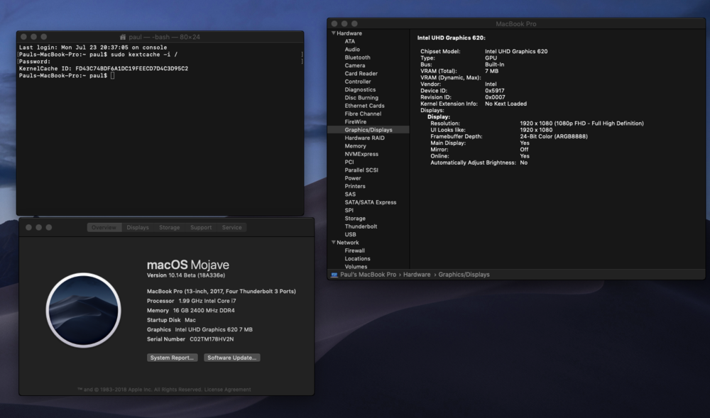Click the Processor 1.99 GHz Intel Core i7 line

click(x=191, y=301)
